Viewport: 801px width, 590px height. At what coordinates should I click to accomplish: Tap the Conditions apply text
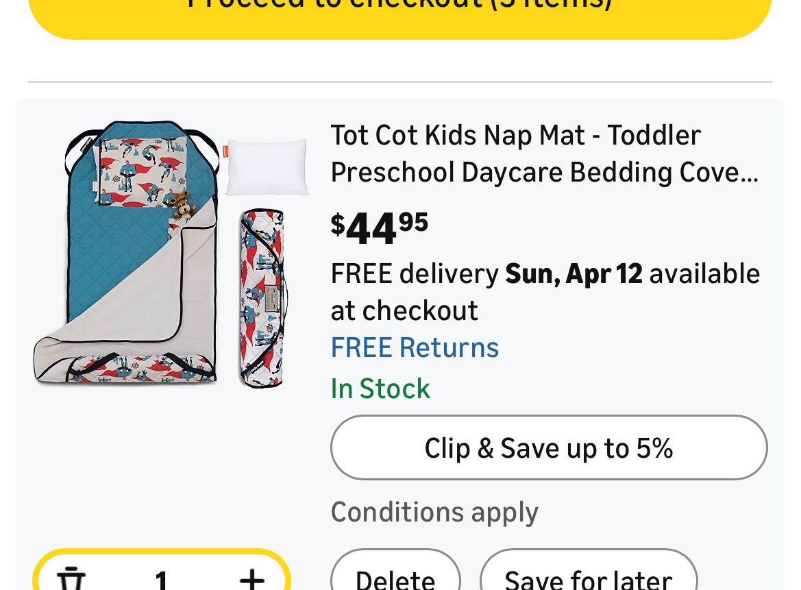tap(434, 513)
